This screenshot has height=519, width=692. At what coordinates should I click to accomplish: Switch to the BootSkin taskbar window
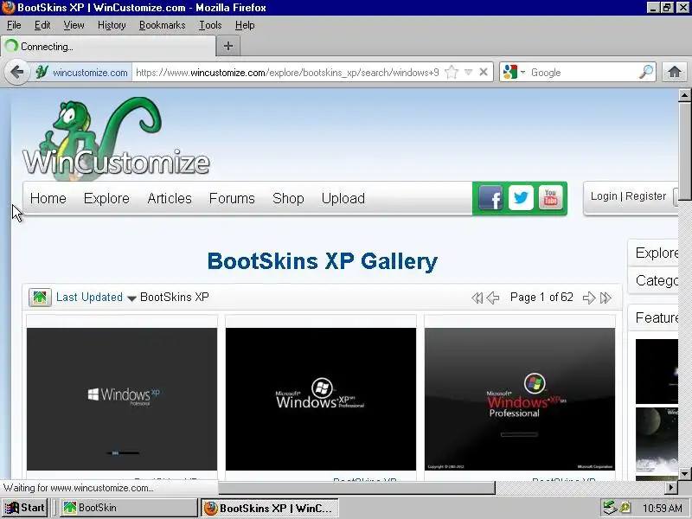128,508
